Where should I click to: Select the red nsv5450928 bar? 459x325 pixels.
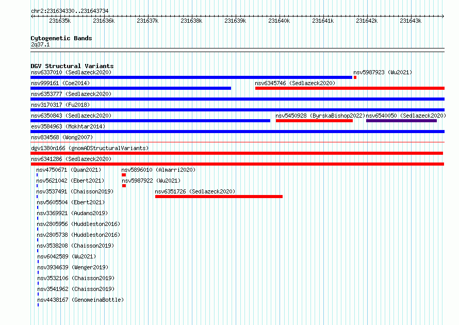(x=314, y=121)
